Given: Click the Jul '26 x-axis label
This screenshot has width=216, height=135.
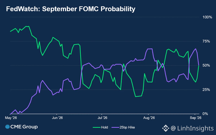Looking at the screenshot, I should point(102,118).
